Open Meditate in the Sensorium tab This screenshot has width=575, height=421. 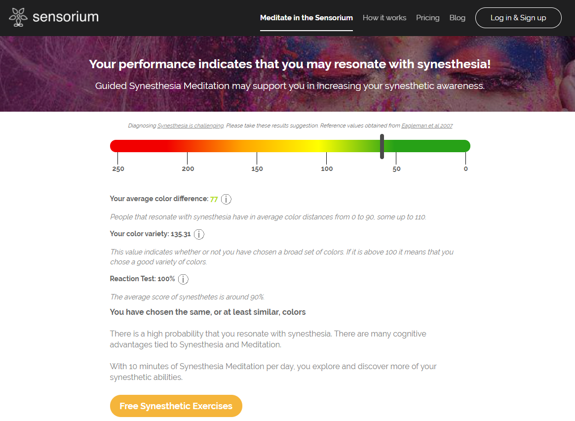[x=306, y=18]
